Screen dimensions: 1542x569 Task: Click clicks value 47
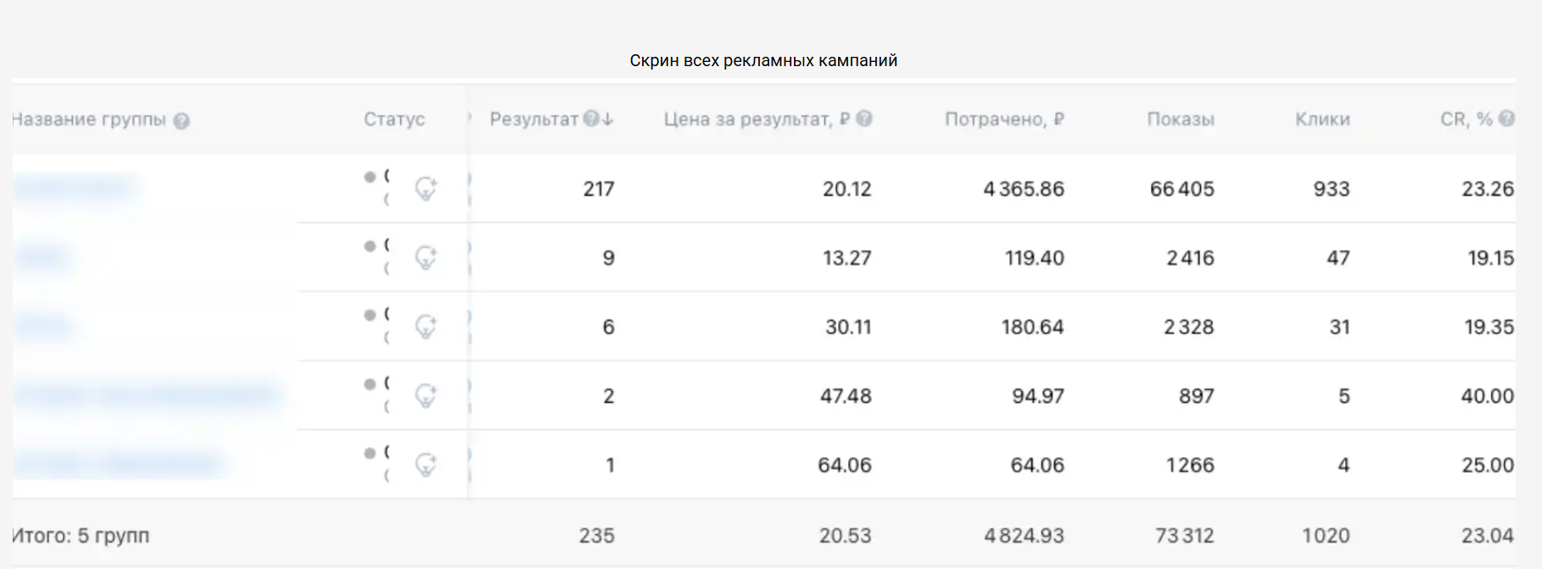tap(1338, 258)
